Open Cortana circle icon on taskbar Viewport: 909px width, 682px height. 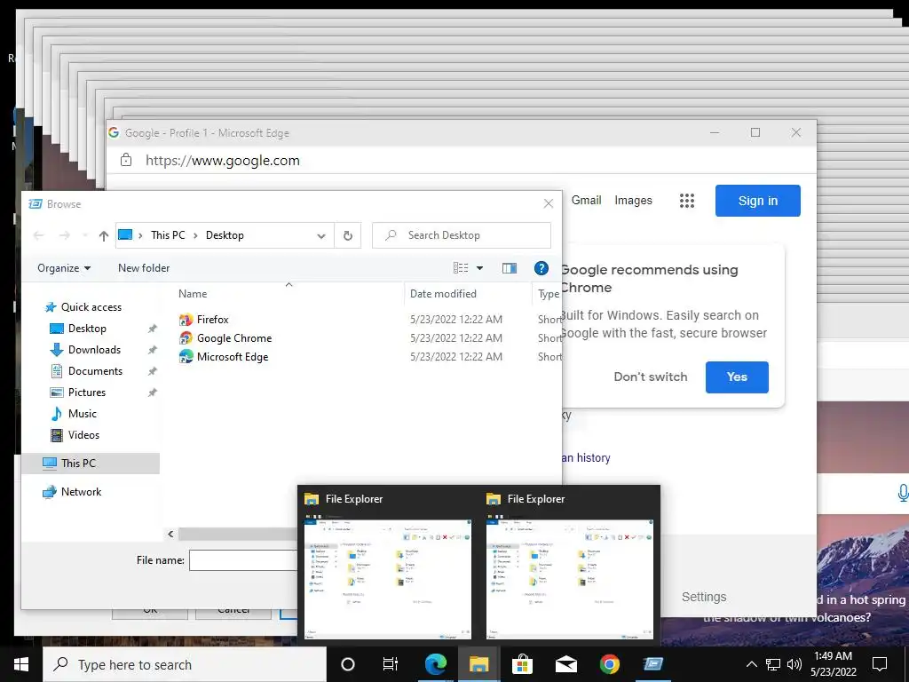[348, 664]
